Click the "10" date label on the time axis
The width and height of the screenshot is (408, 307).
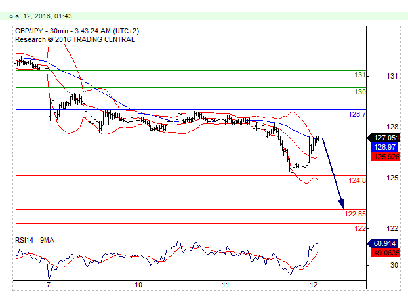click(138, 285)
